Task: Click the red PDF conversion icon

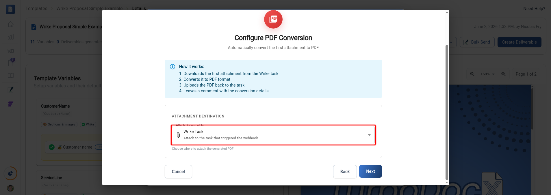Action: click(273, 19)
